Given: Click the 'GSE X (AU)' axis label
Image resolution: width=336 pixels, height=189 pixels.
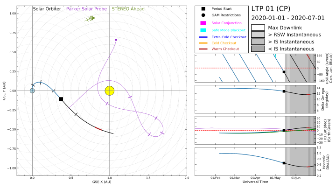Looking at the screenshot, I should click(102, 182).
